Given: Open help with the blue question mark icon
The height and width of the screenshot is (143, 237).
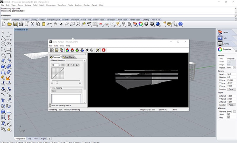Looking at the screenshot, I should click(x=180, y=24).
